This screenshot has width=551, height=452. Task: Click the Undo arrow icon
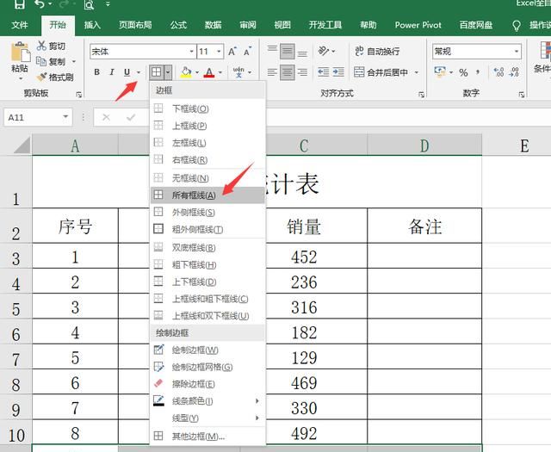click(x=40, y=3)
